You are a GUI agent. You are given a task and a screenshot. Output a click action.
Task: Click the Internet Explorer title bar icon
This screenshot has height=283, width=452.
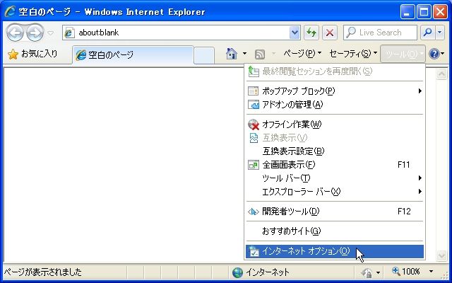coord(10,11)
